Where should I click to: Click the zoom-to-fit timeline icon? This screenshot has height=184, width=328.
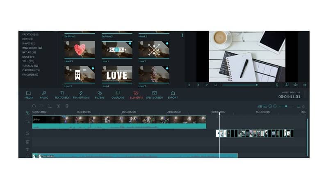265,106
